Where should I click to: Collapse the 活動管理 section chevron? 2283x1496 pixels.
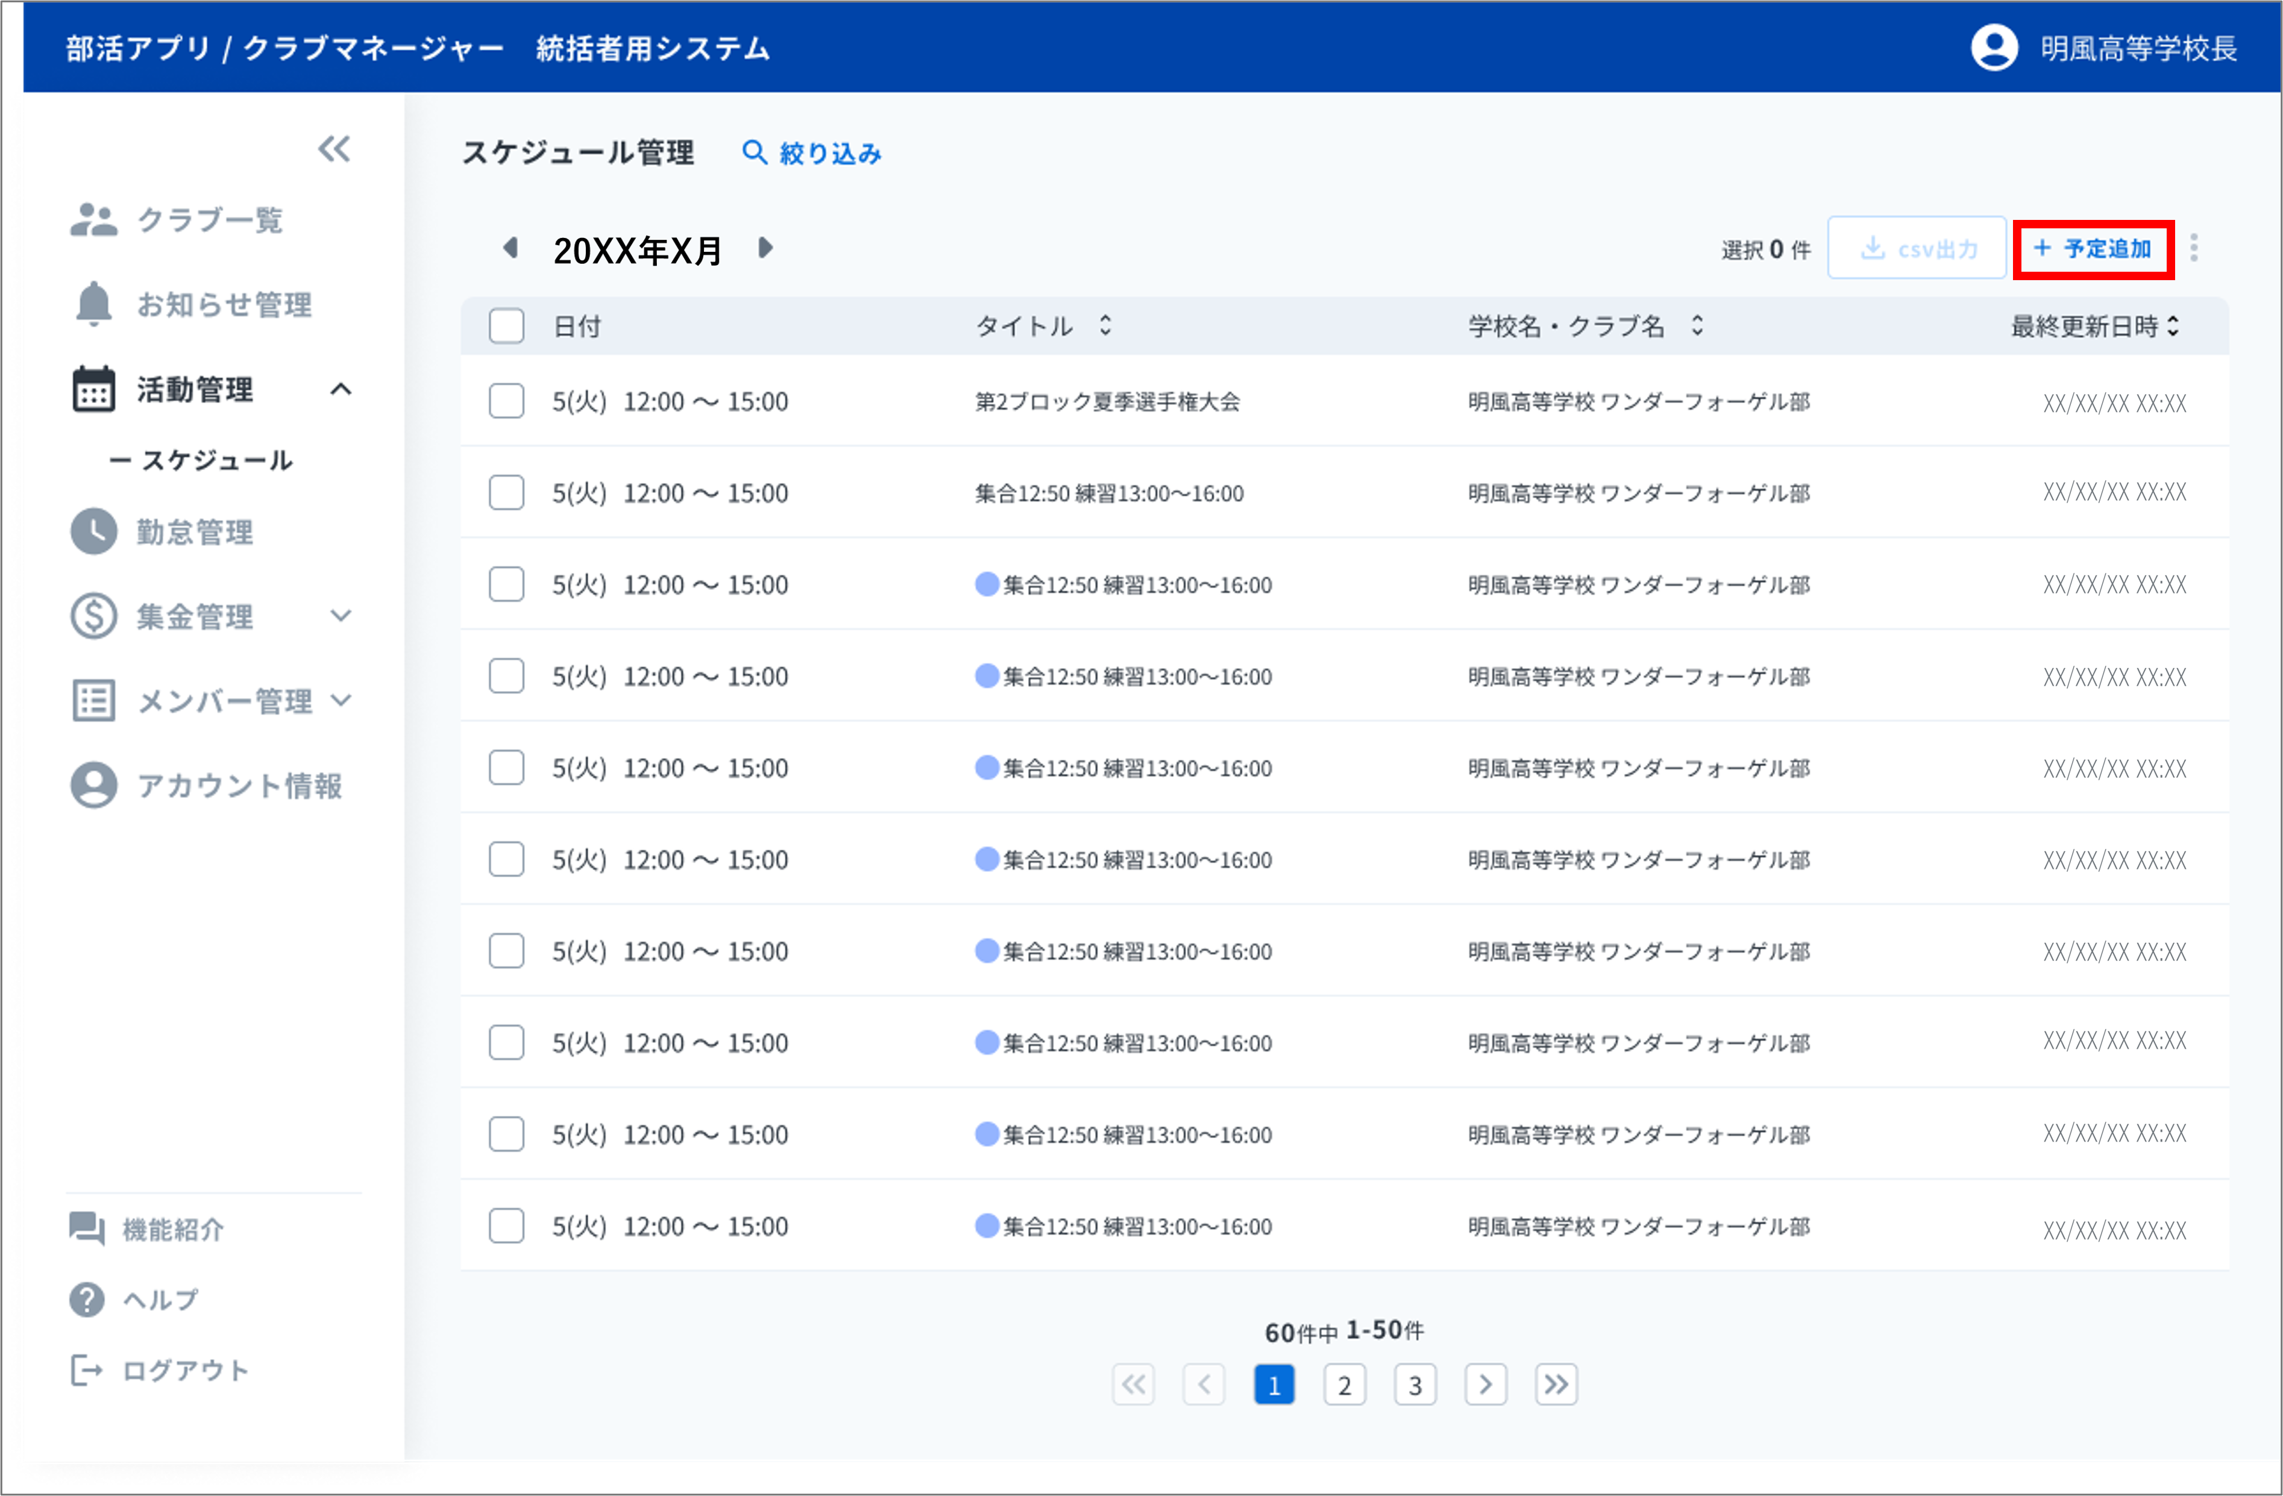tap(342, 389)
